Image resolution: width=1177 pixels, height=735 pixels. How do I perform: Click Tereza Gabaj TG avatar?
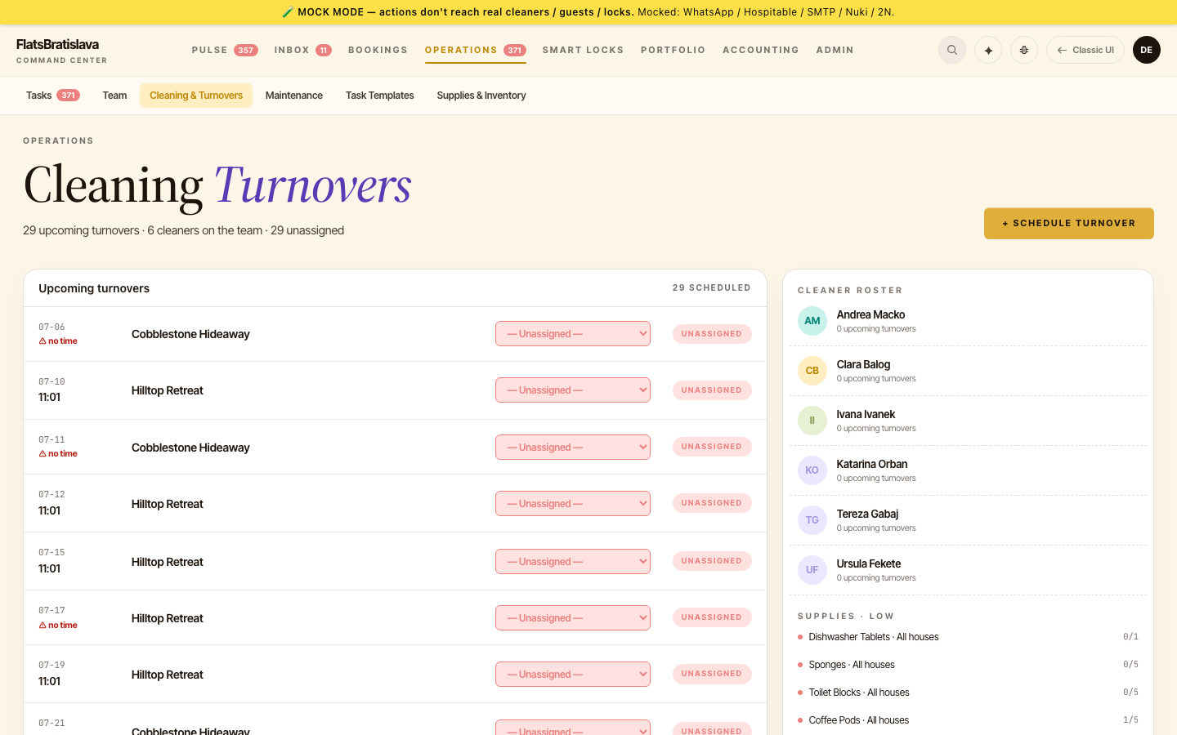tap(812, 520)
